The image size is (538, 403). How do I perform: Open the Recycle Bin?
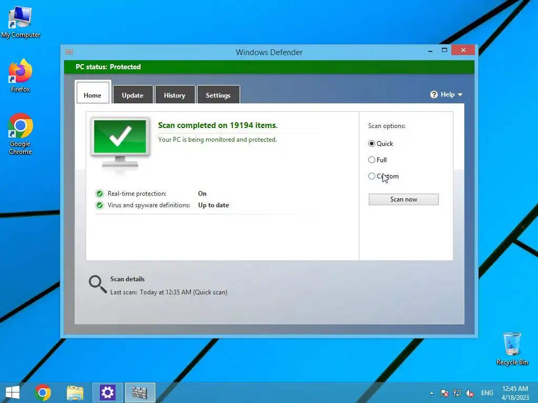point(512,348)
